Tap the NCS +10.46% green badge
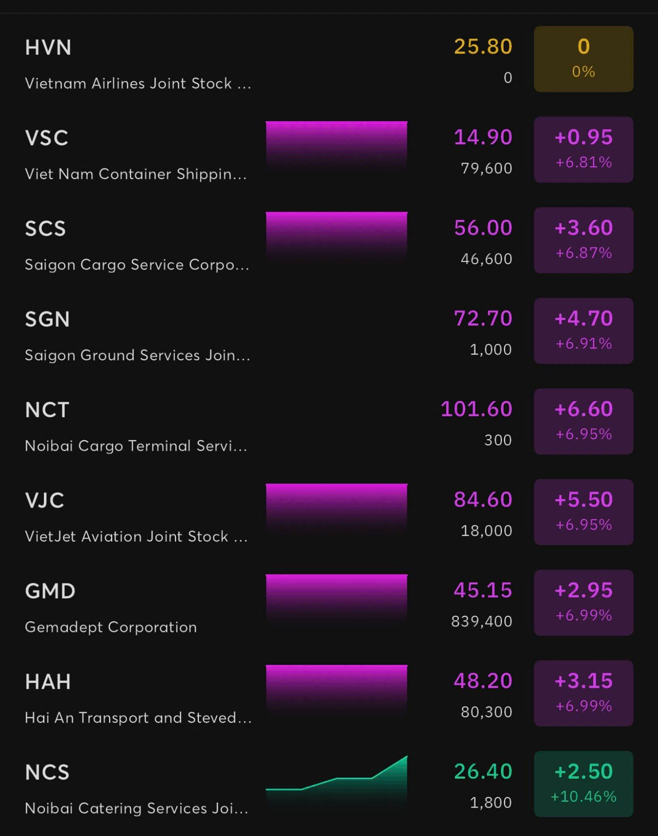 [x=583, y=784]
